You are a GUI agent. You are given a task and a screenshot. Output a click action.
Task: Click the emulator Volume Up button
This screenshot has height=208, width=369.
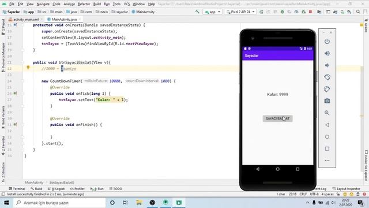327,53
